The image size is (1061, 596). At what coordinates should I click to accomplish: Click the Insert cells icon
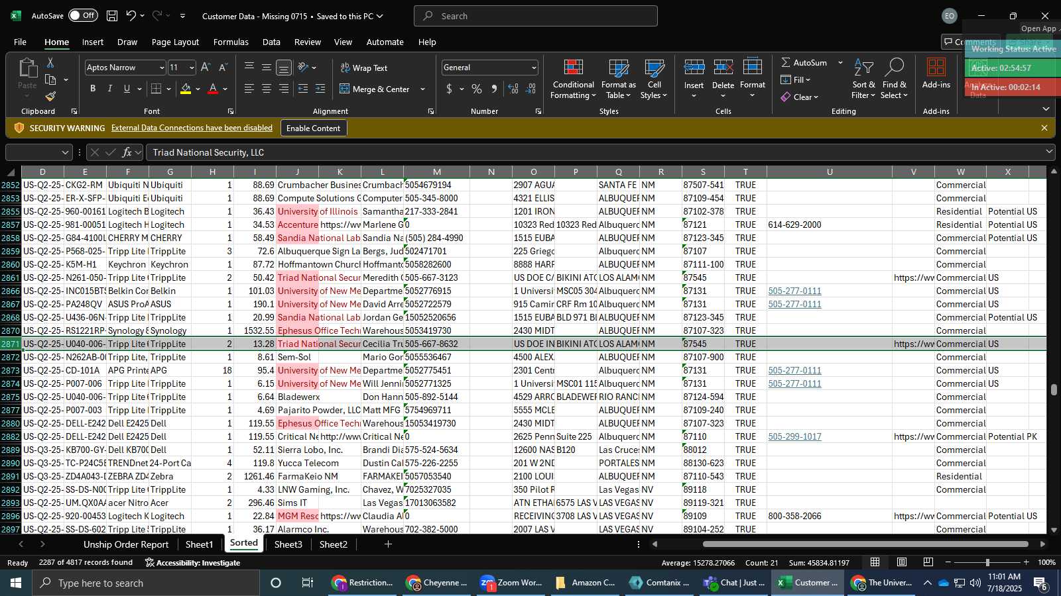pyautogui.click(x=694, y=68)
